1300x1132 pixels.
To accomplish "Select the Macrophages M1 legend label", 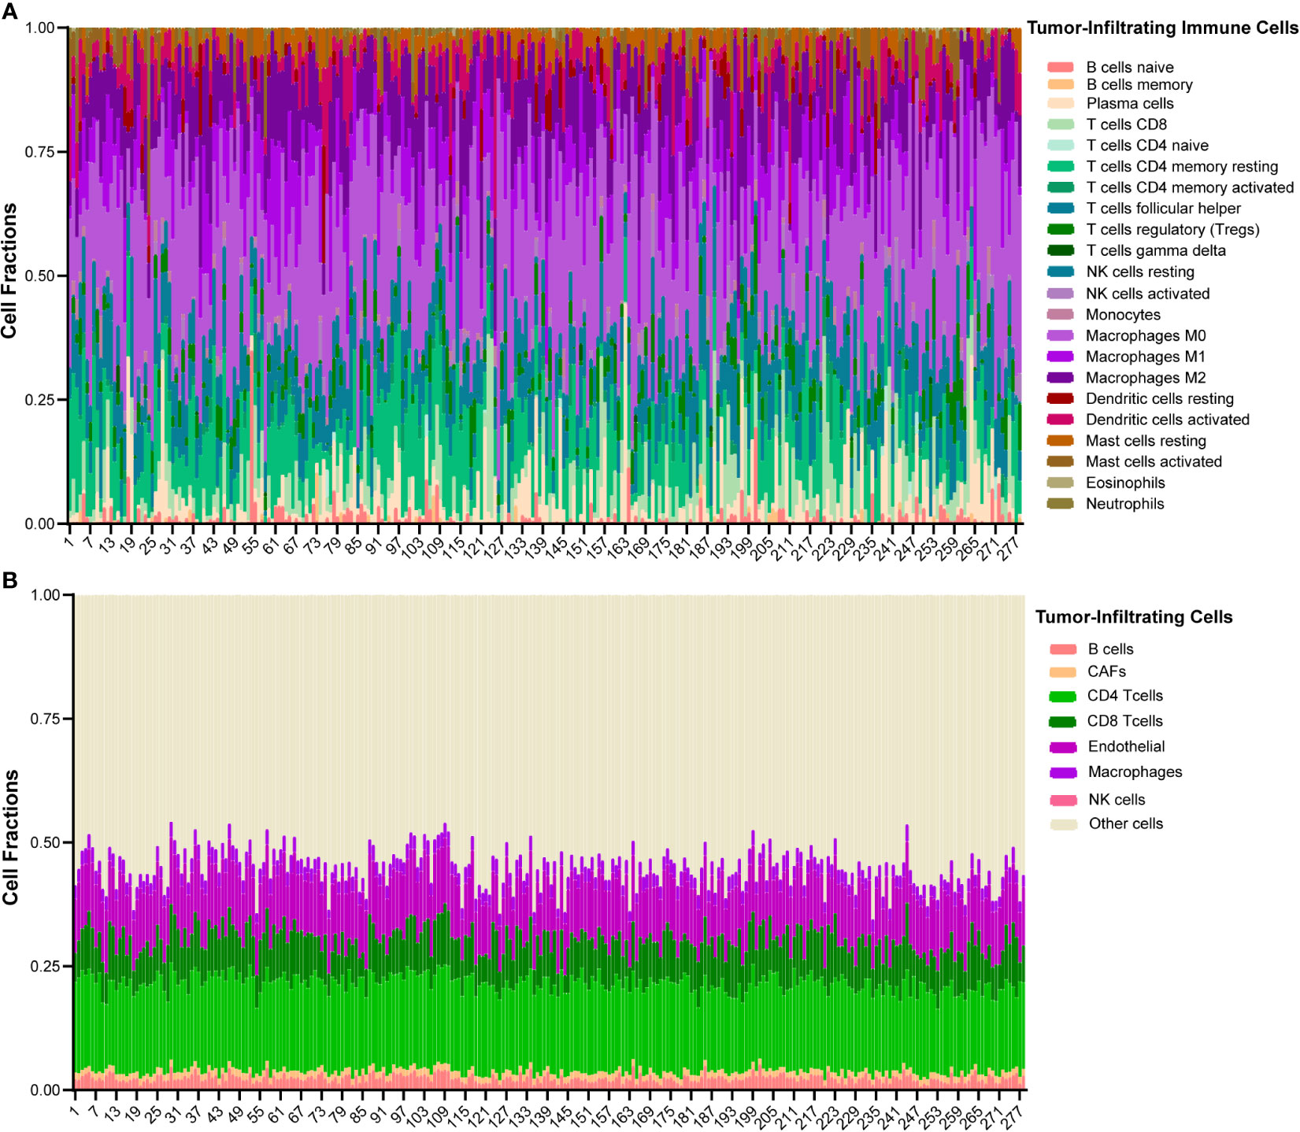I will tap(1146, 357).
